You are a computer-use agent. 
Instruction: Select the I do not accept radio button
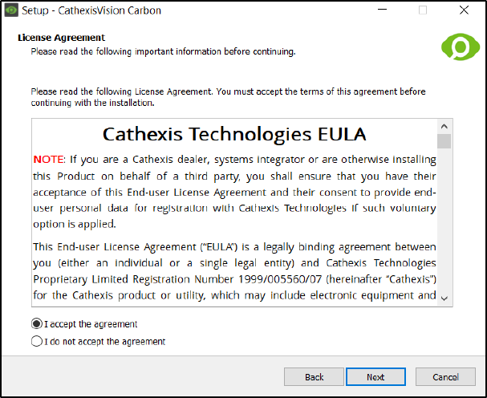point(37,341)
